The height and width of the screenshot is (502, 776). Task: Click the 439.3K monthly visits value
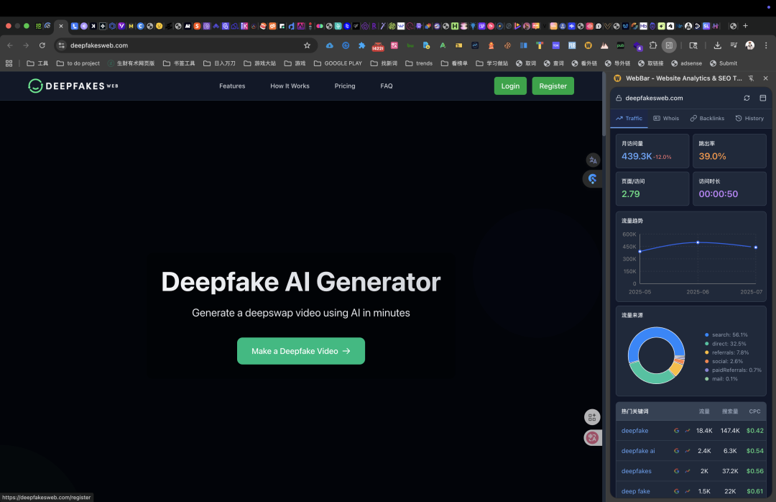pyautogui.click(x=637, y=156)
